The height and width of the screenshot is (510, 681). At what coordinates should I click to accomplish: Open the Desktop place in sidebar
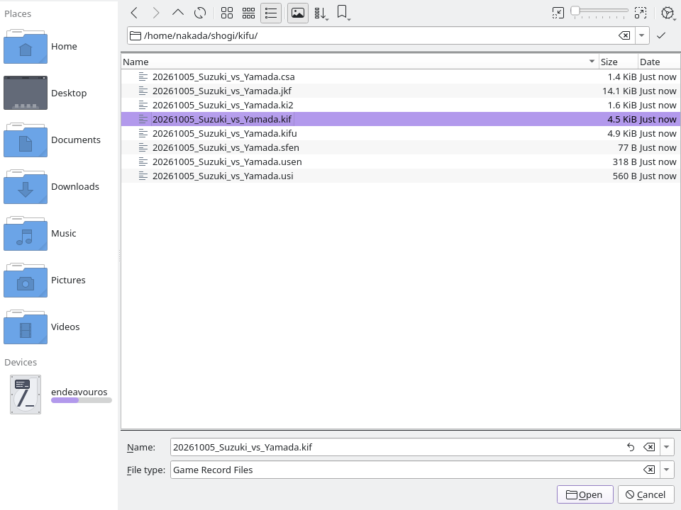pos(59,93)
